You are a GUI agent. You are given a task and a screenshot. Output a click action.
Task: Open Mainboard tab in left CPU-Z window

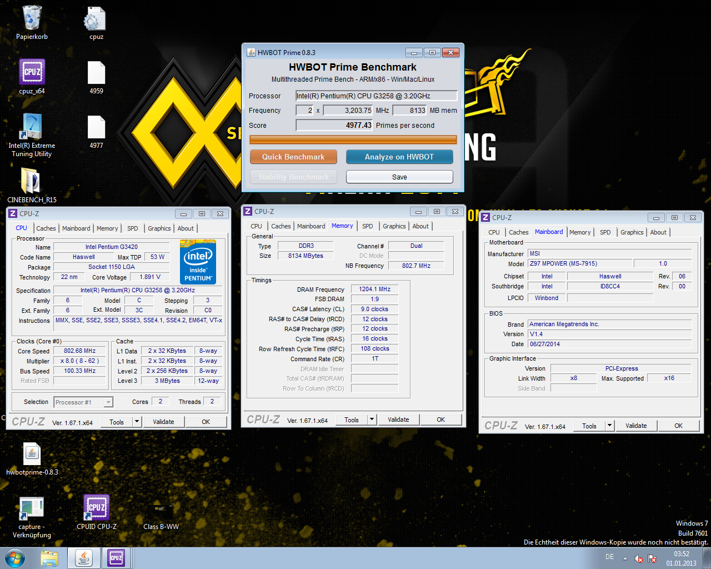pyautogui.click(x=76, y=228)
